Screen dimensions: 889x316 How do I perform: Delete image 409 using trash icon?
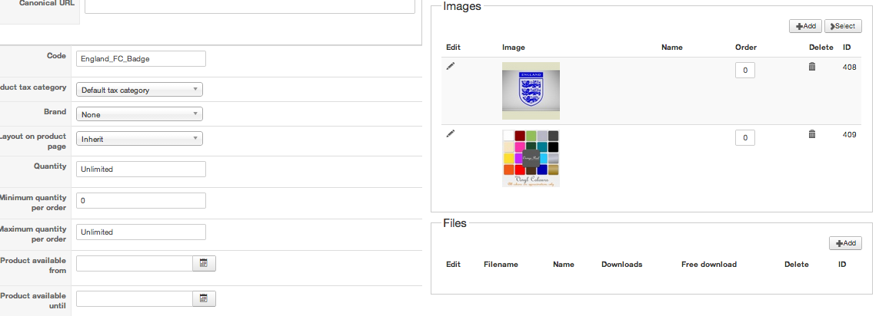[811, 135]
